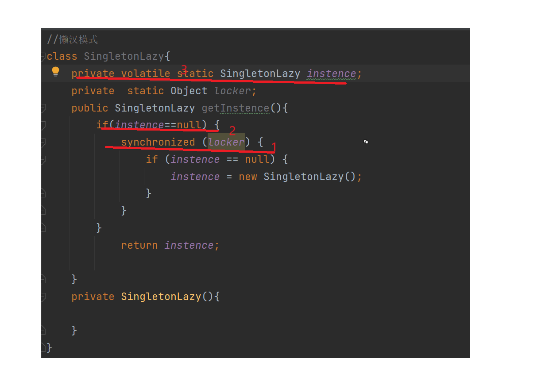Click the highlighted locker in the synchronized statement
Viewport: 553px width, 389px height.
click(226, 143)
